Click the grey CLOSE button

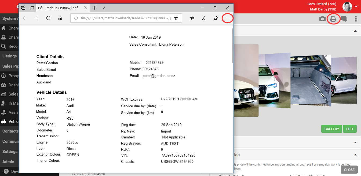click(349, 170)
